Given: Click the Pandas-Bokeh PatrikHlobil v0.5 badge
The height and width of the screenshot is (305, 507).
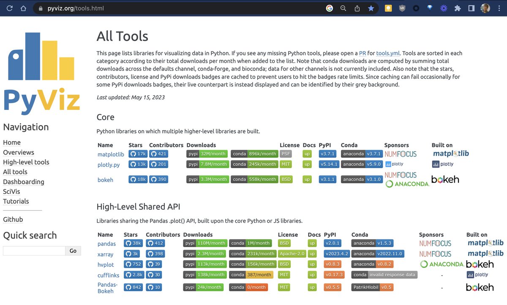Looking at the screenshot, I should [x=373, y=287].
